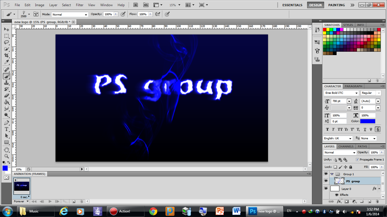Click the blue text Color swatch

[x=367, y=121]
